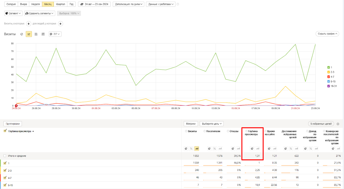344x189 pixels.
Task: Click percent icon under Визиты column
Action: pos(191,148)
